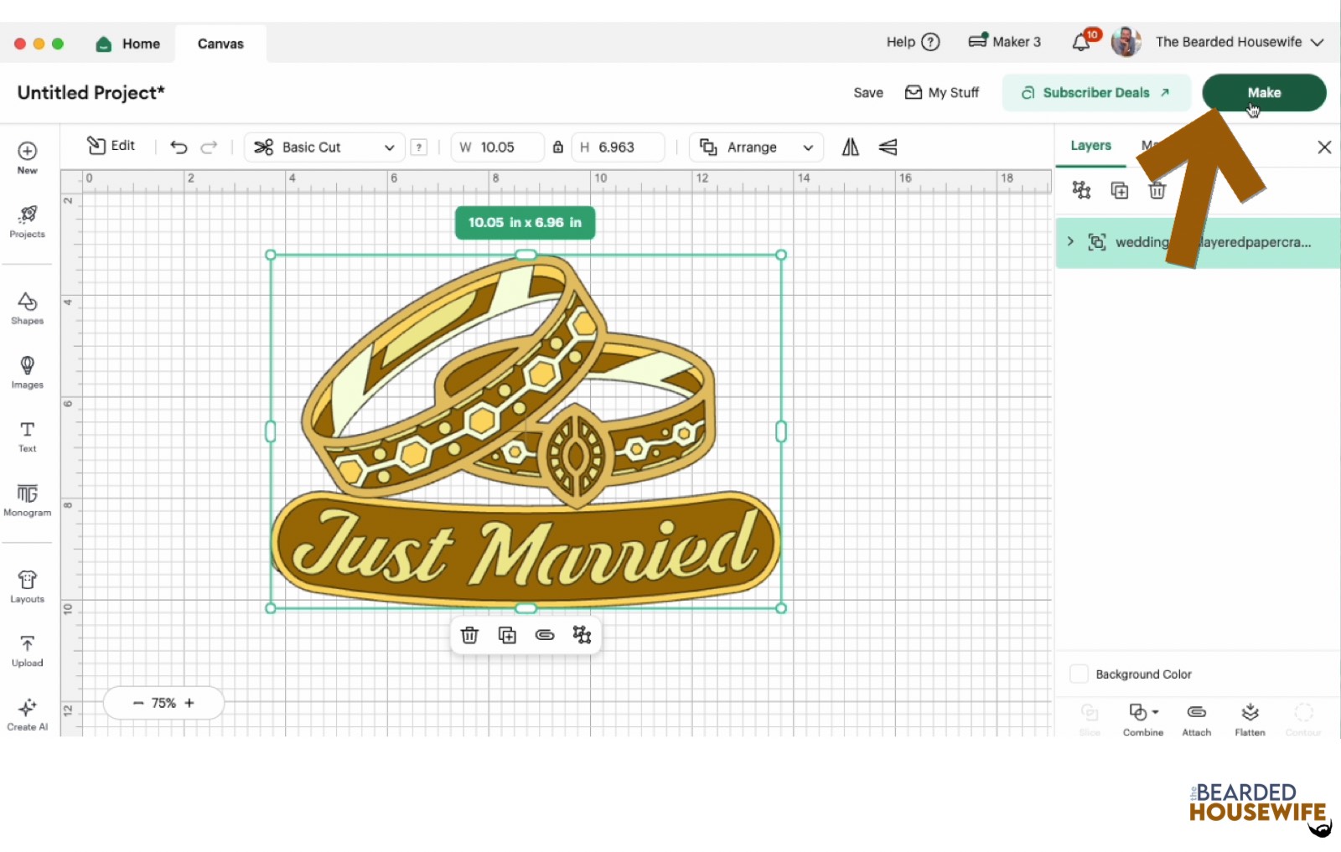Select the Text tool
Viewport: 1341px width, 852px height.
tap(27, 436)
